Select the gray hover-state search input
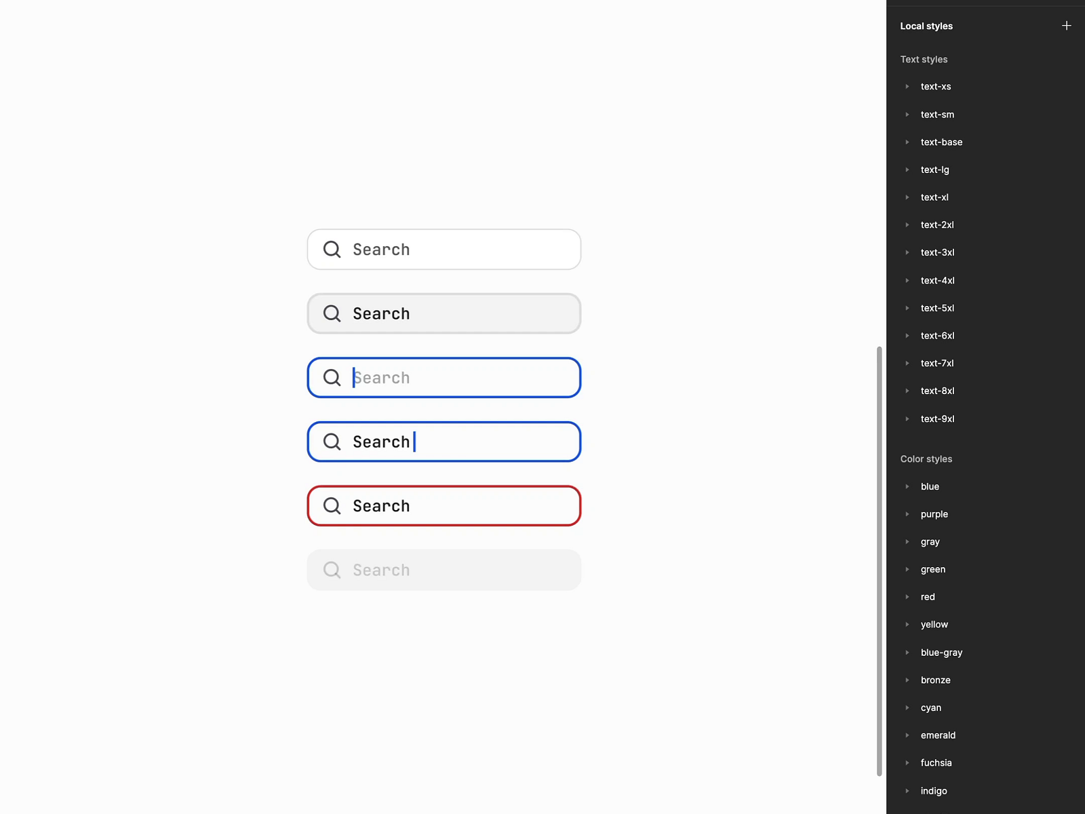 [444, 313]
